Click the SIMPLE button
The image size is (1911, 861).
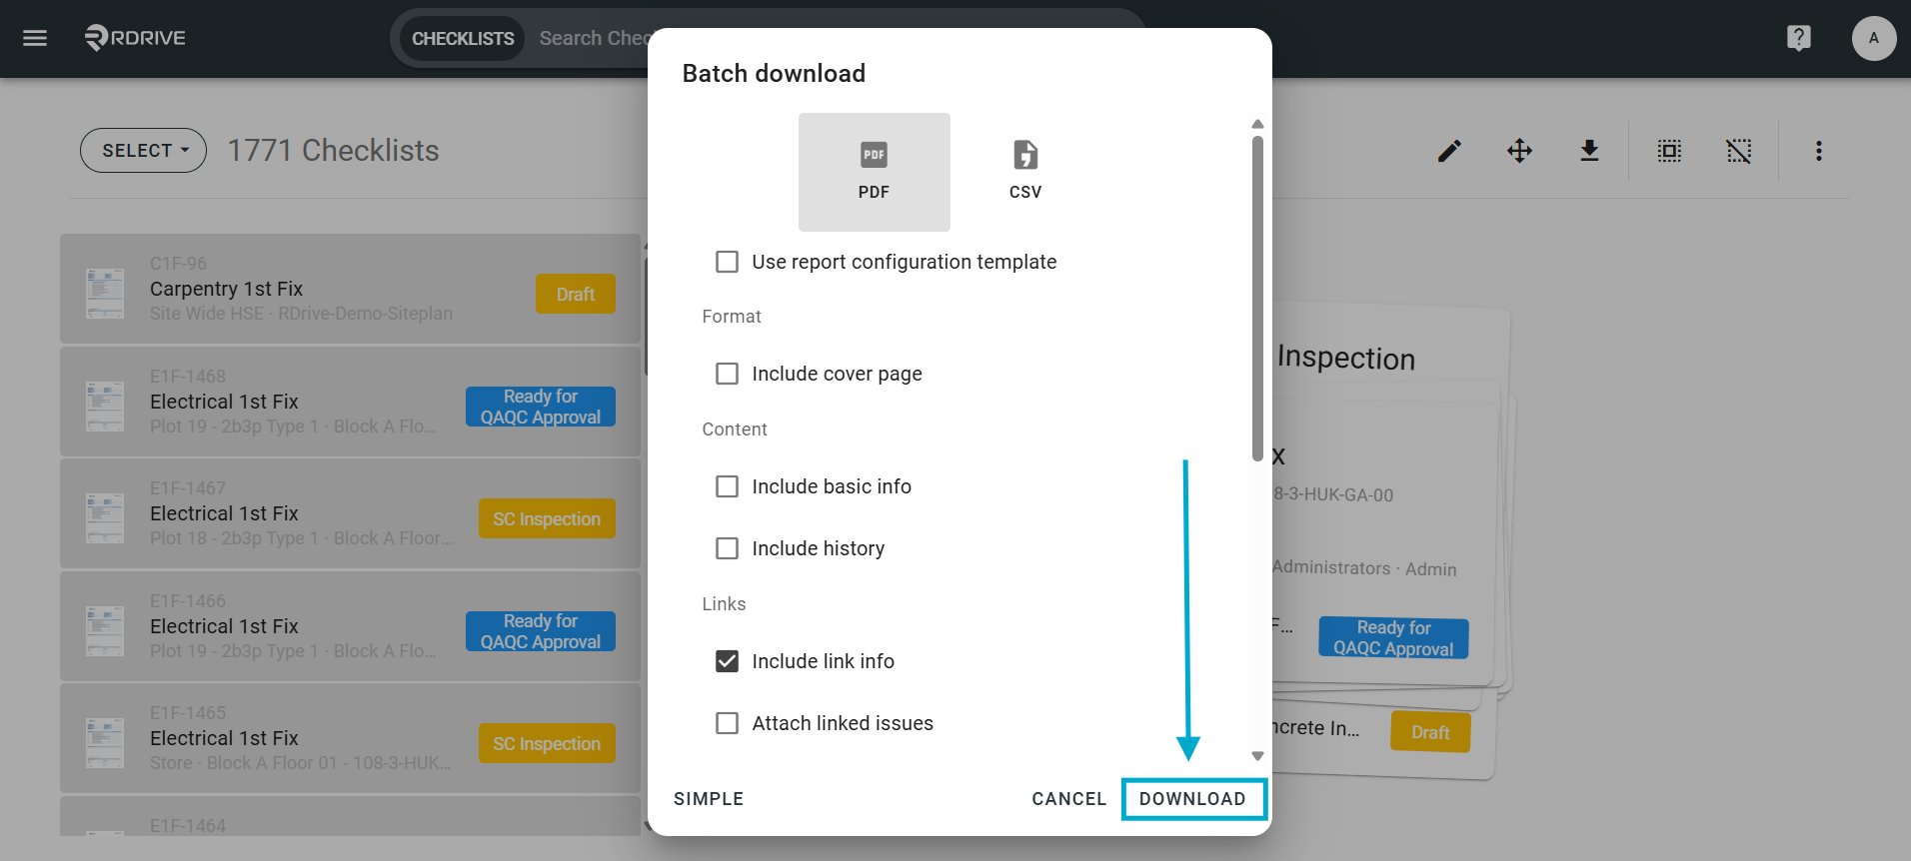pyautogui.click(x=709, y=799)
